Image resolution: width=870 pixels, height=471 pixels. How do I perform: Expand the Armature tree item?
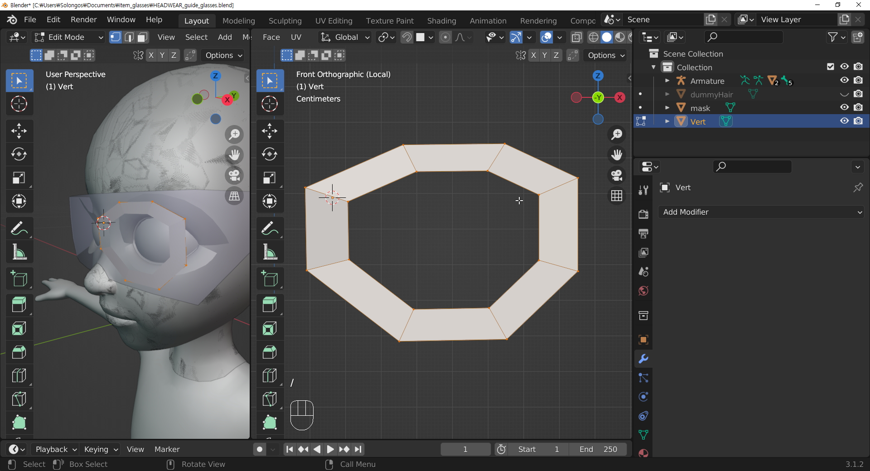click(x=667, y=81)
